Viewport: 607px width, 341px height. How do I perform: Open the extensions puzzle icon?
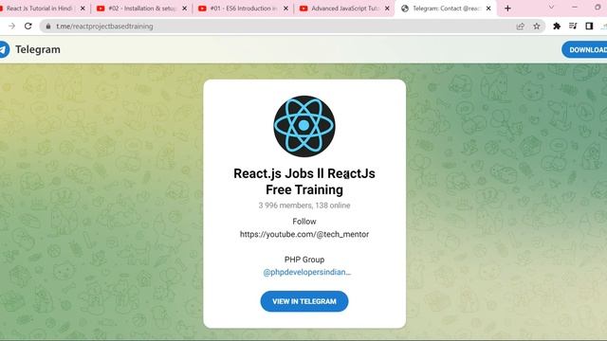pos(557,26)
